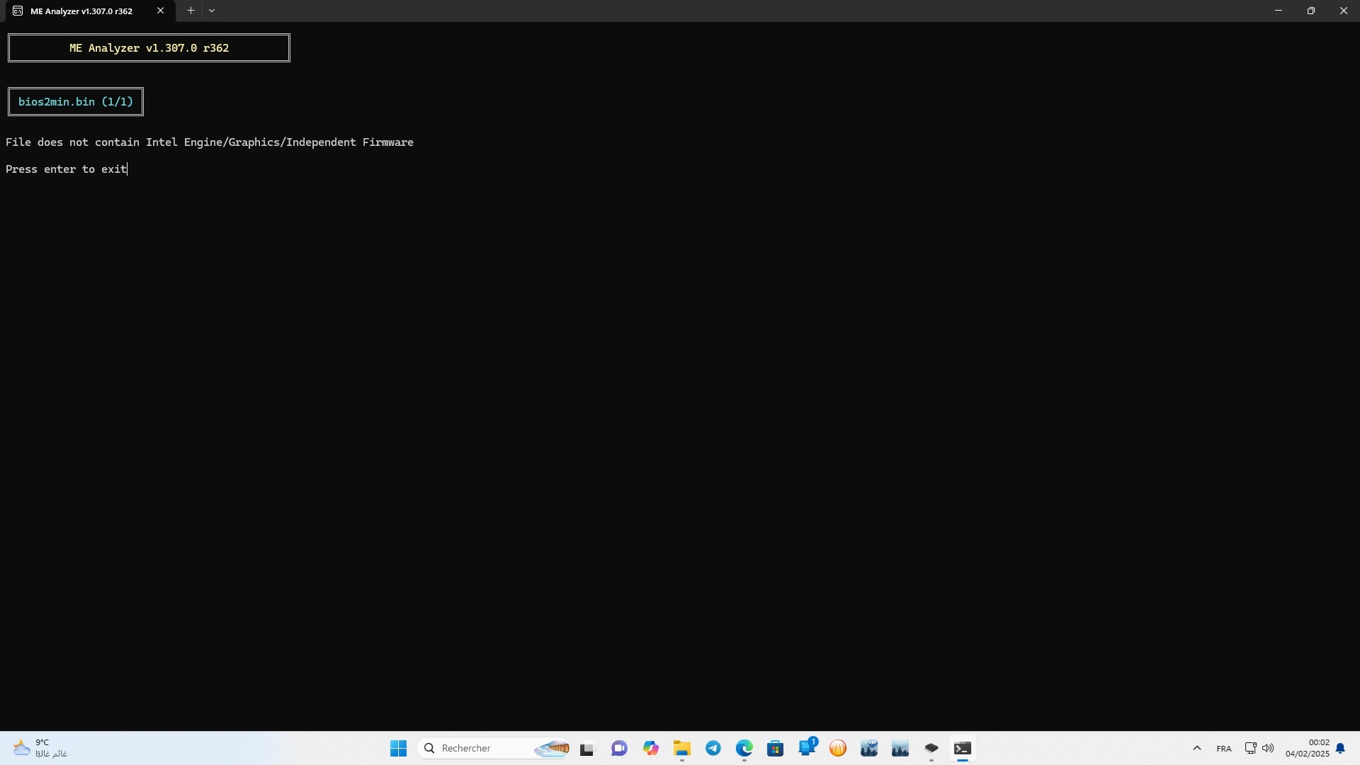Viewport: 1360px width, 765px height.
Task: Open a new terminal tab with plus button
Action: (191, 11)
